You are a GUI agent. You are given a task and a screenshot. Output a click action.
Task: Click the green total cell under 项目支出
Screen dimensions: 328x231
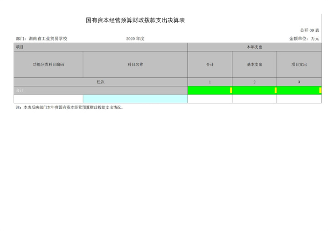(299, 90)
